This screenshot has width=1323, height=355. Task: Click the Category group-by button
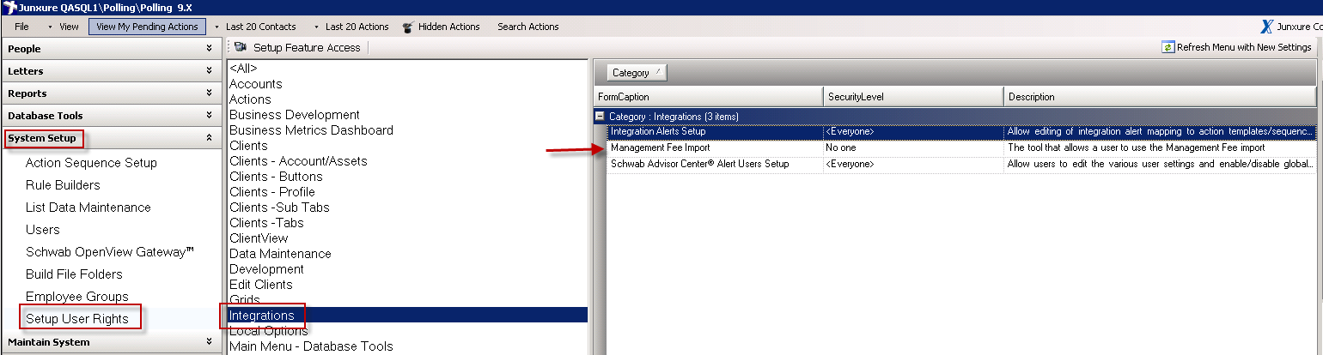637,73
